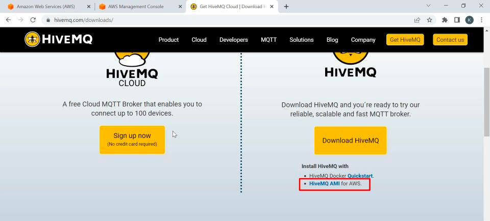This screenshot has width=490, height=221.
Task: Close the Amazon Web Services tab
Action: [89, 7]
